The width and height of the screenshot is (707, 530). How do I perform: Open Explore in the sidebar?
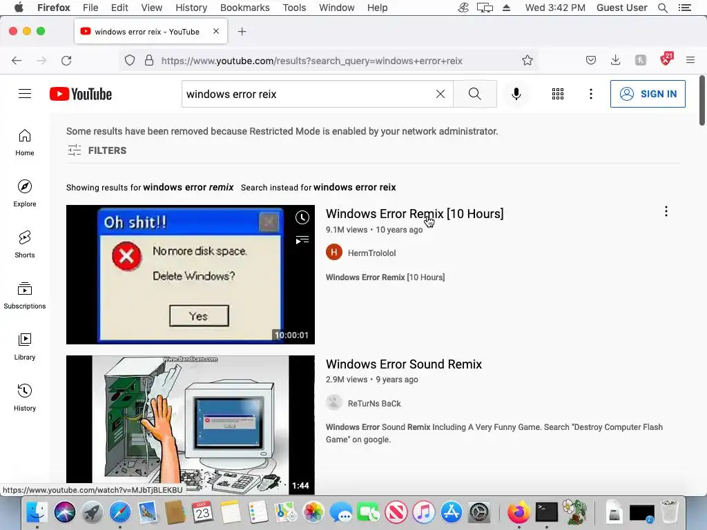tap(25, 193)
